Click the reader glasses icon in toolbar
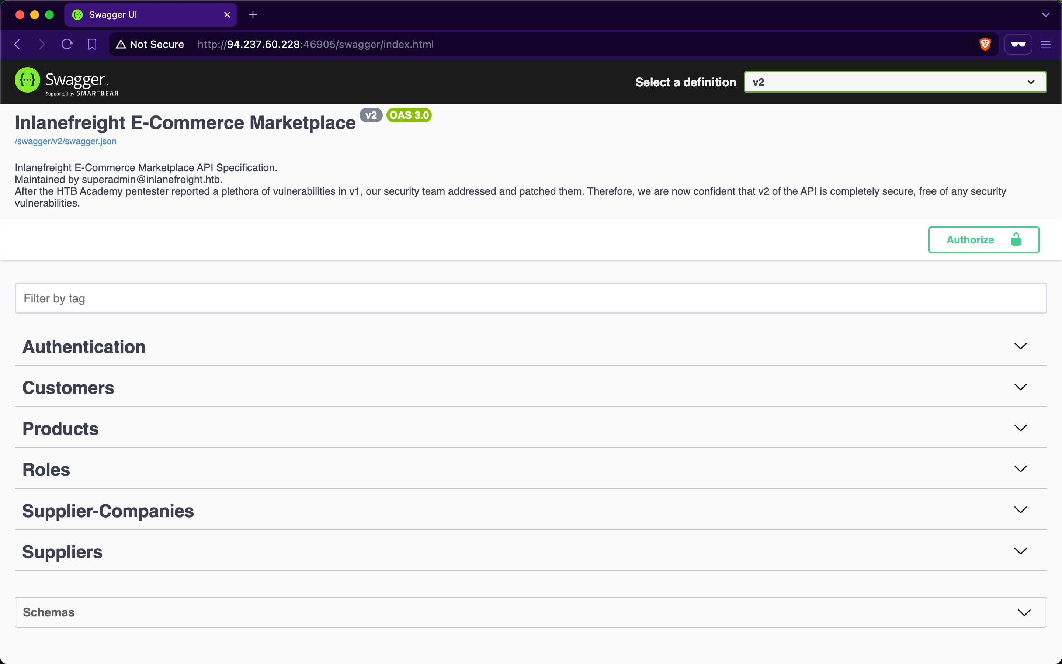The height and width of the screenshot is (664, 1062). (x=1018, y=44)
